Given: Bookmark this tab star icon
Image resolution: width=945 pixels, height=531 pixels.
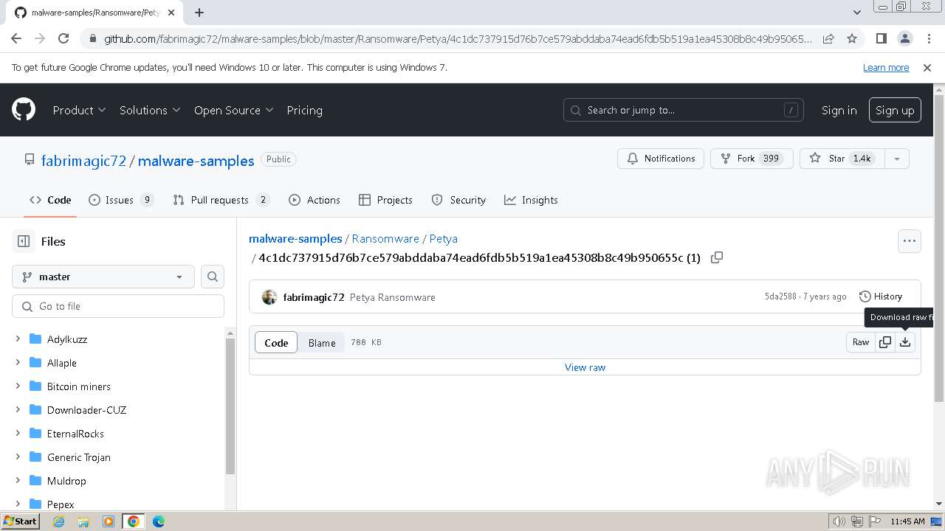Looking at the screenshot, I should pos(852,38).
